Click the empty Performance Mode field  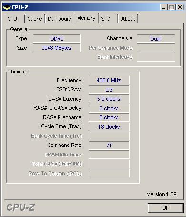(156, 48)
